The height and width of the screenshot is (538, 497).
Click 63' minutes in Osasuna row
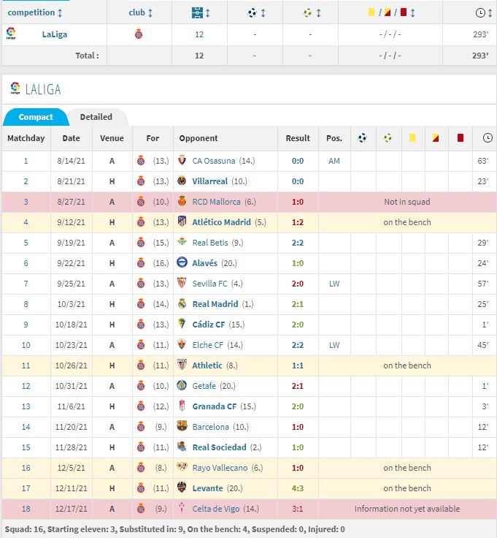coord(483,161)
